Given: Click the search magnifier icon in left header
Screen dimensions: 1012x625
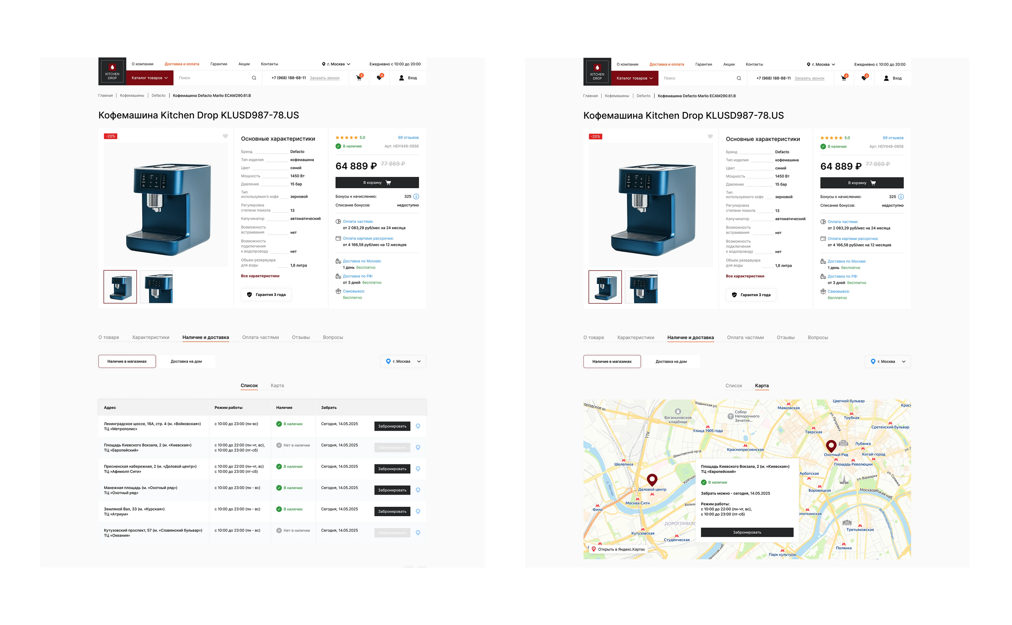Looking at the screenshot, I should tap(254, 78).
